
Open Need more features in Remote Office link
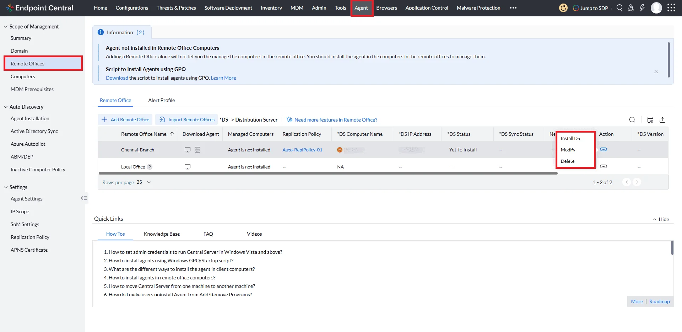[x=332, y=120]
